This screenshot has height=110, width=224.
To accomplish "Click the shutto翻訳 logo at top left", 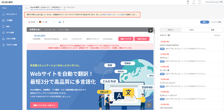I will coord(7,2).
